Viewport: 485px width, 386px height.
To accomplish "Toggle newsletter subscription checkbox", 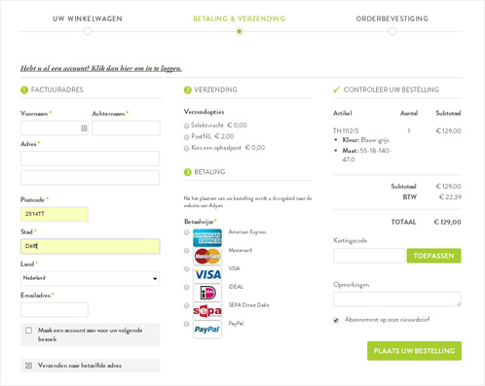I will (x=336, y=320).
